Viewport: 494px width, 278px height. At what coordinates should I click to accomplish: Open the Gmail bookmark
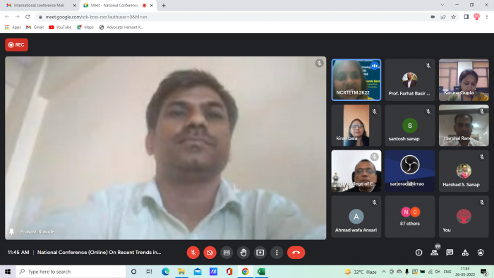35,28
